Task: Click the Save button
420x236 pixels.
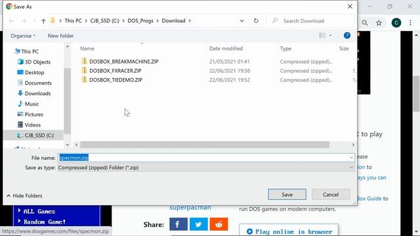Action: click(287, 195)
